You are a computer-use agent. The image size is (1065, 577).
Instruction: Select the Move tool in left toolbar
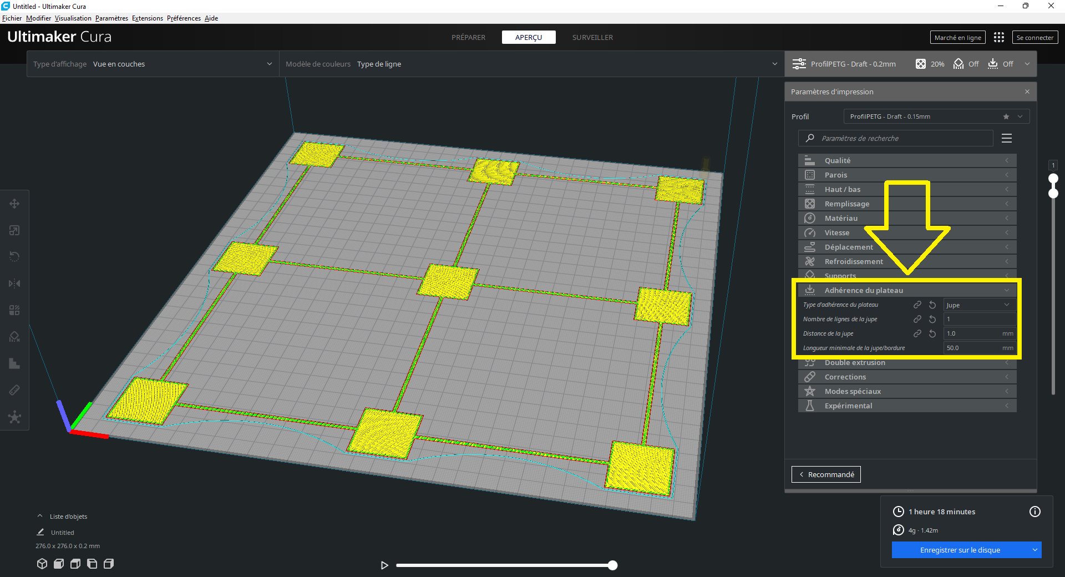(14, 204)
